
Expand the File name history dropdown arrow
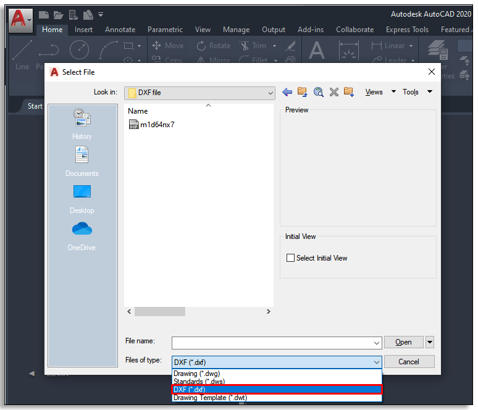pos(377,343)
